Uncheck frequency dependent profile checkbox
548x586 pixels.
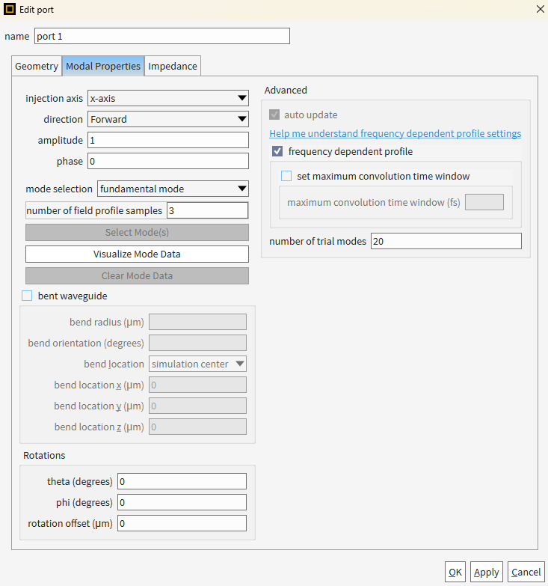pyautogui.click(x=277, y=151)
